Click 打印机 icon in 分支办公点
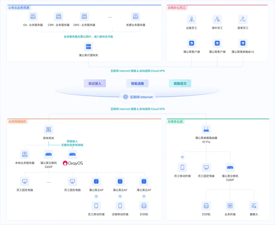The image size is (275, 225). pos(206,206)
